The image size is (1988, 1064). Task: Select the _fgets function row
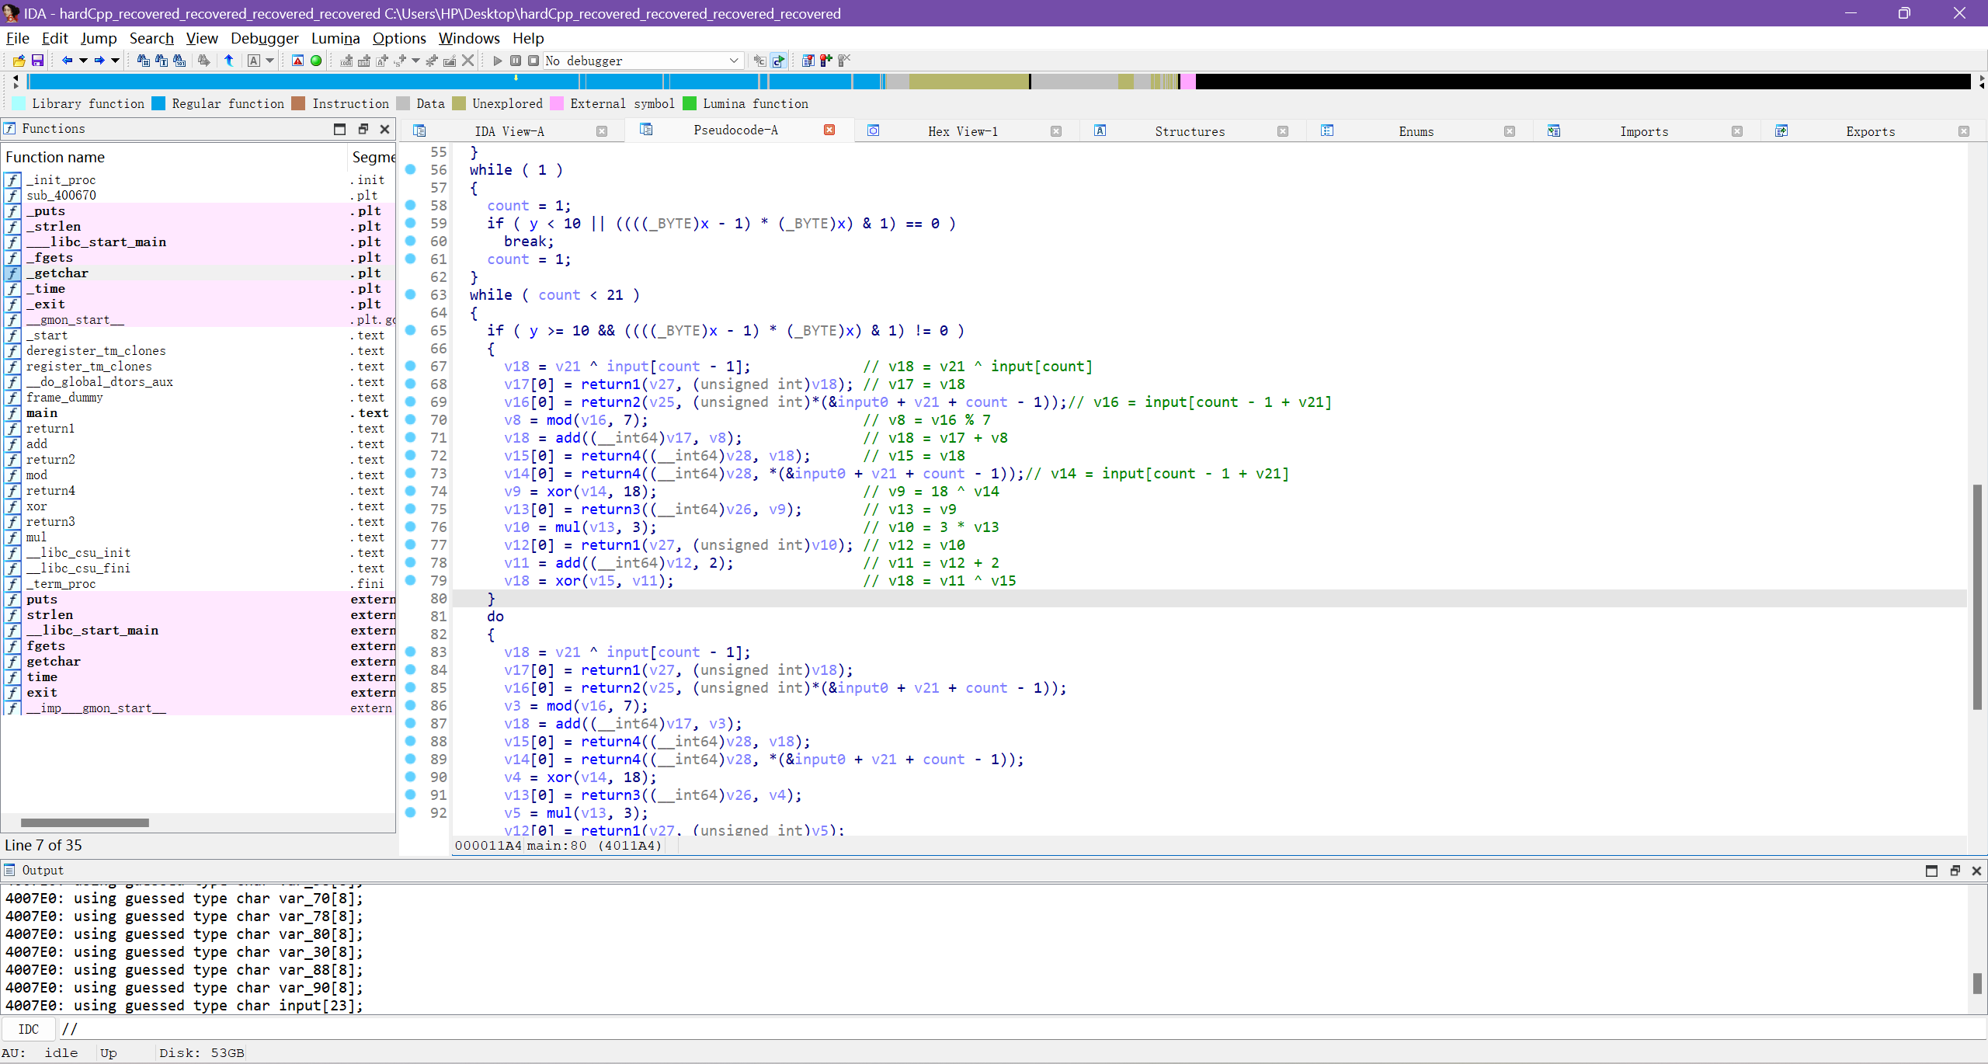tap(199, 258)
